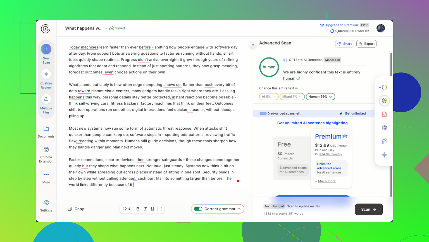Screen dimensions: 429x242
Task: Open the More menu in sidebar
Action: (x=46, y=175)
